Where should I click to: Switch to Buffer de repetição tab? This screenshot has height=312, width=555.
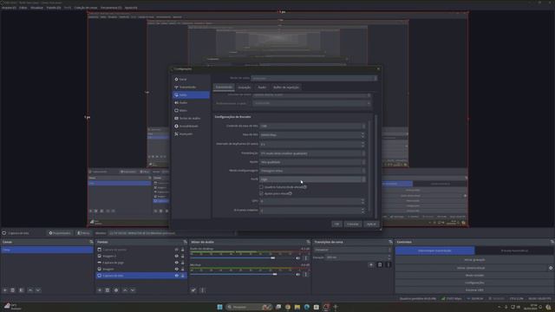(x=286, y=87)
